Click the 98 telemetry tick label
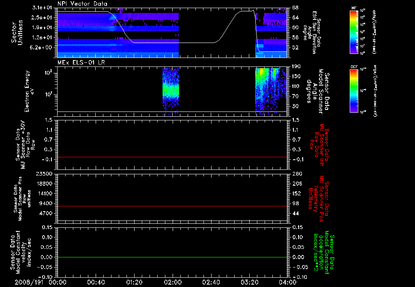Viewport: 415px width, 287px height. tap(295, 203)
